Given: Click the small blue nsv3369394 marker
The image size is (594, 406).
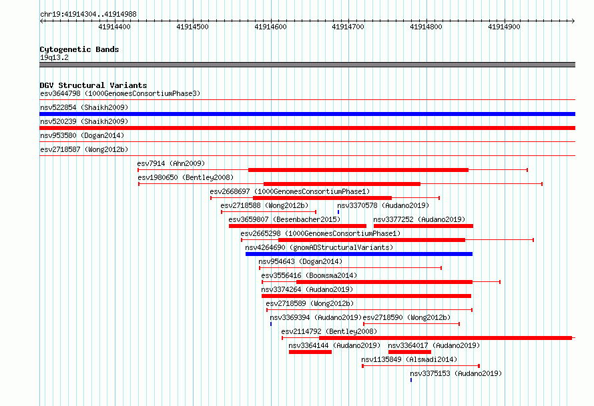Looking at the screenshot, I should 271,324.
